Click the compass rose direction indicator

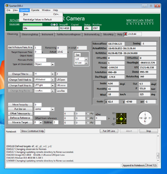point(145,118)
